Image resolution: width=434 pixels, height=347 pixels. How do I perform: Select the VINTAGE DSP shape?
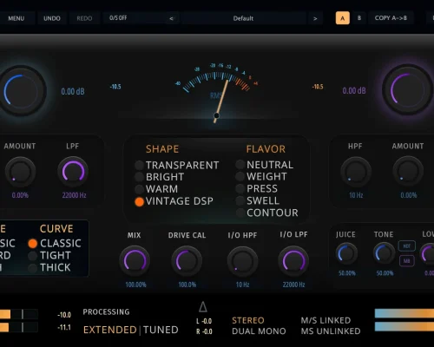pos(174,201)
